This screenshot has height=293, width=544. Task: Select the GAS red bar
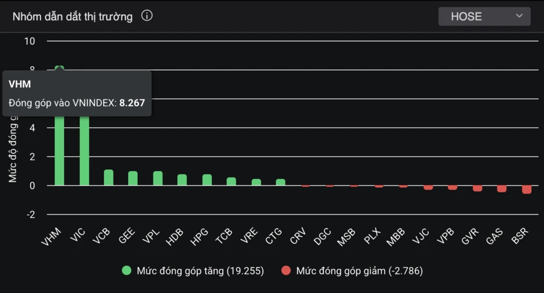(x=502, y=188)
